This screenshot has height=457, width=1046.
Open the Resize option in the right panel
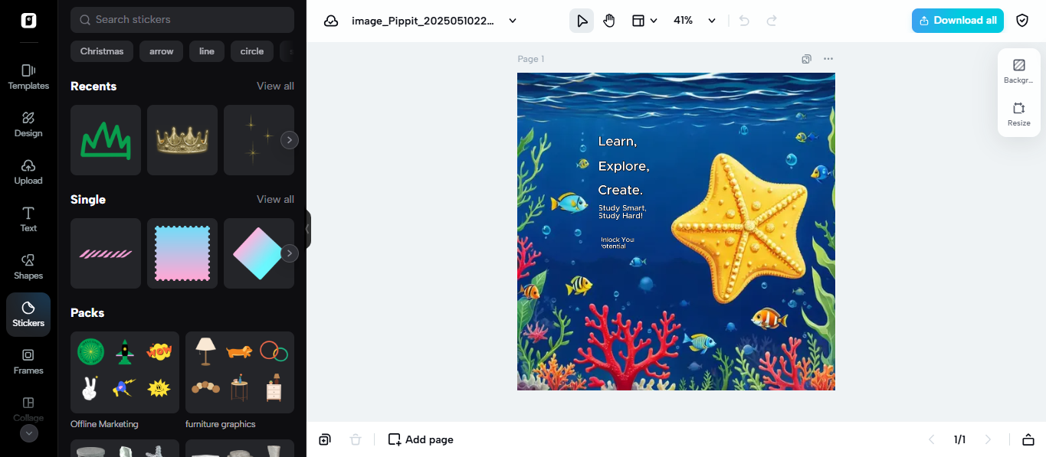click(x=1018, y=115)
